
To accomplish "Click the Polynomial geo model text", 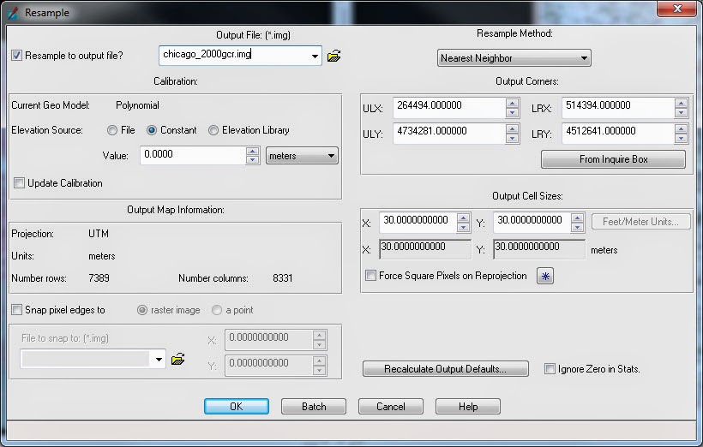I will point(137,105).
